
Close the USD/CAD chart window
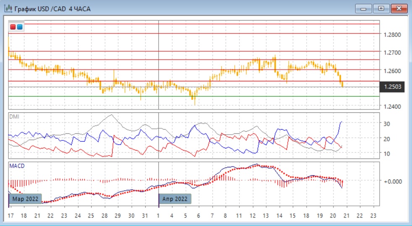(x=399, y=8)
